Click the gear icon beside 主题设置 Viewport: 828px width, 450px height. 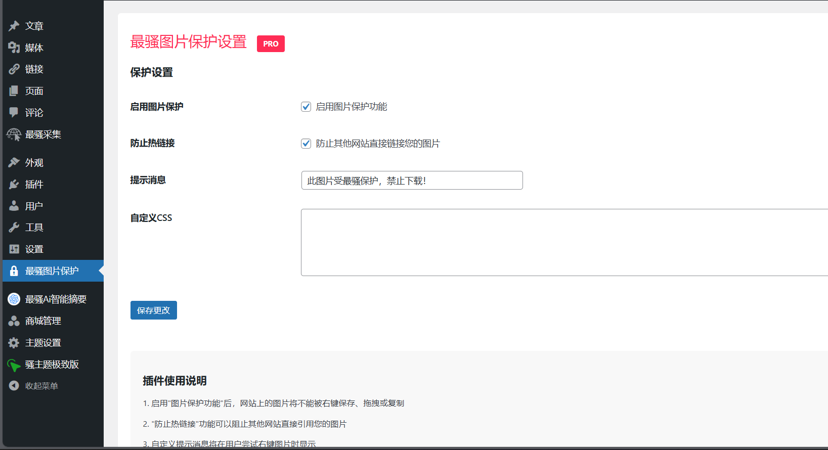tap(14, 343)
